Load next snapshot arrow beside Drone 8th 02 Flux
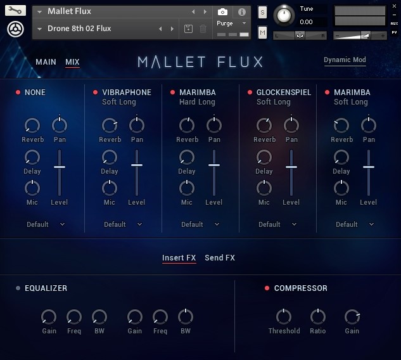 (172, 29)
